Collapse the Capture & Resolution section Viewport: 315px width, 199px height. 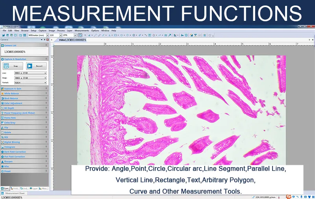[24, 59]
